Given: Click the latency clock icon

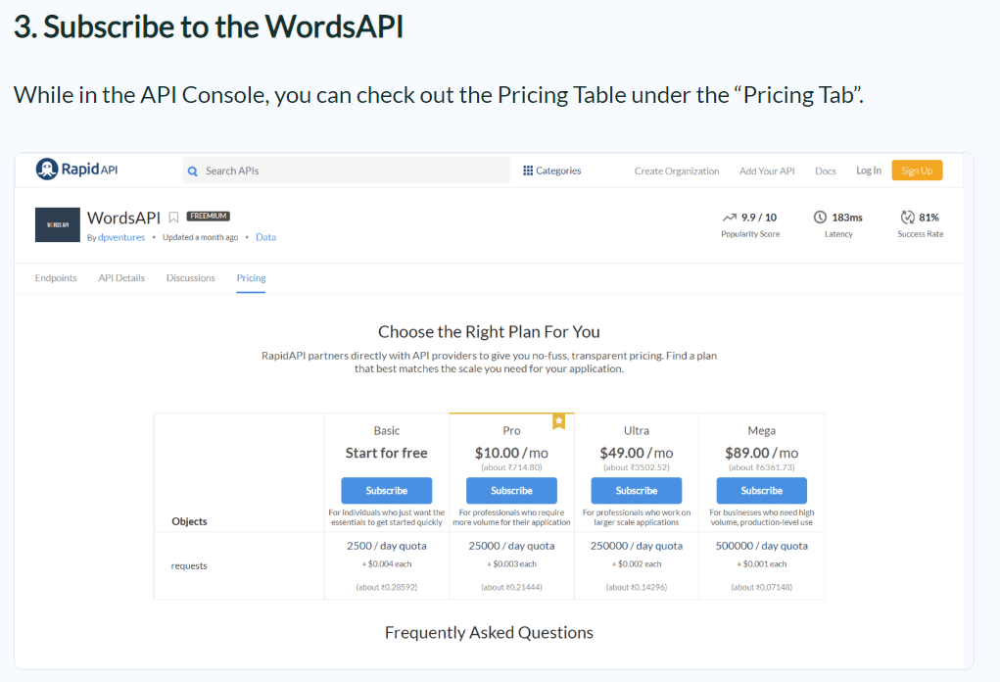Looking at the screenshot, I should point(821,218).
